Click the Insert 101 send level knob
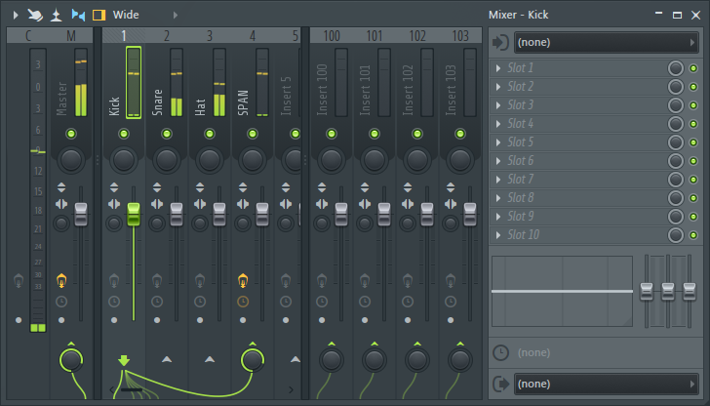 tap(375, 360)
